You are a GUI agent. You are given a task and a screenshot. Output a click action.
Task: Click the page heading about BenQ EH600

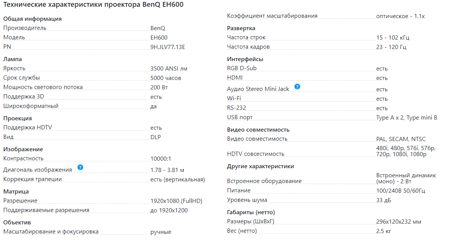pos(93,5)
